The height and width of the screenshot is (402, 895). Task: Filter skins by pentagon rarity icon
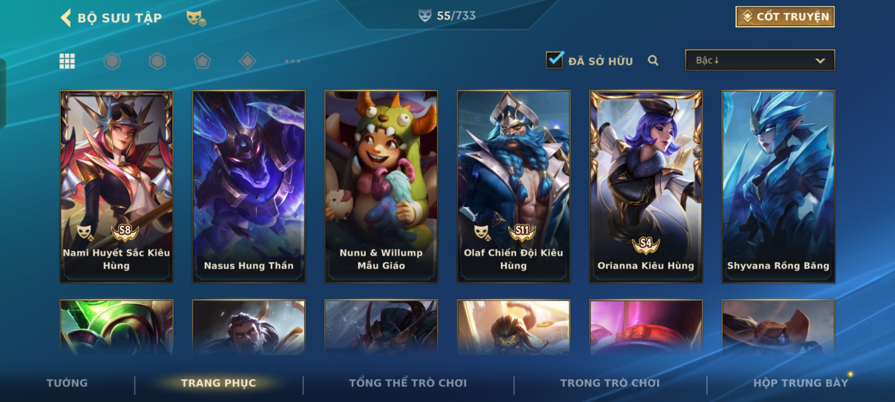[x=202, y=61]
